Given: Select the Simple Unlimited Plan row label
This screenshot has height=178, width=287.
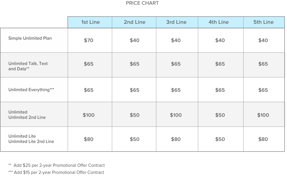Looking at the screenshot, I should point(30,38).
